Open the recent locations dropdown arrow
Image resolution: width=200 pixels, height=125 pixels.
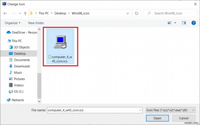pos(20,13)
